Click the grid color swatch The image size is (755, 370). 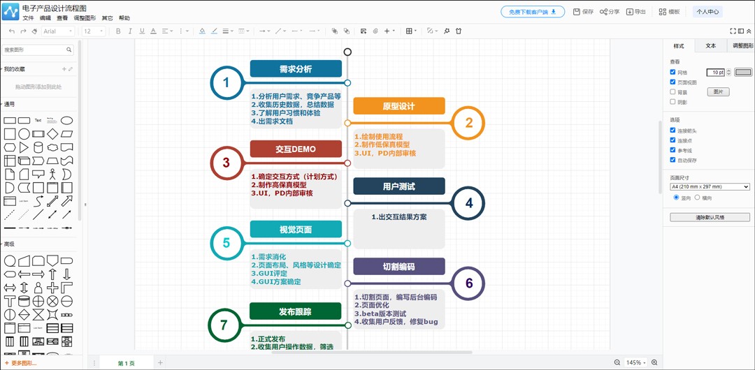743,72
